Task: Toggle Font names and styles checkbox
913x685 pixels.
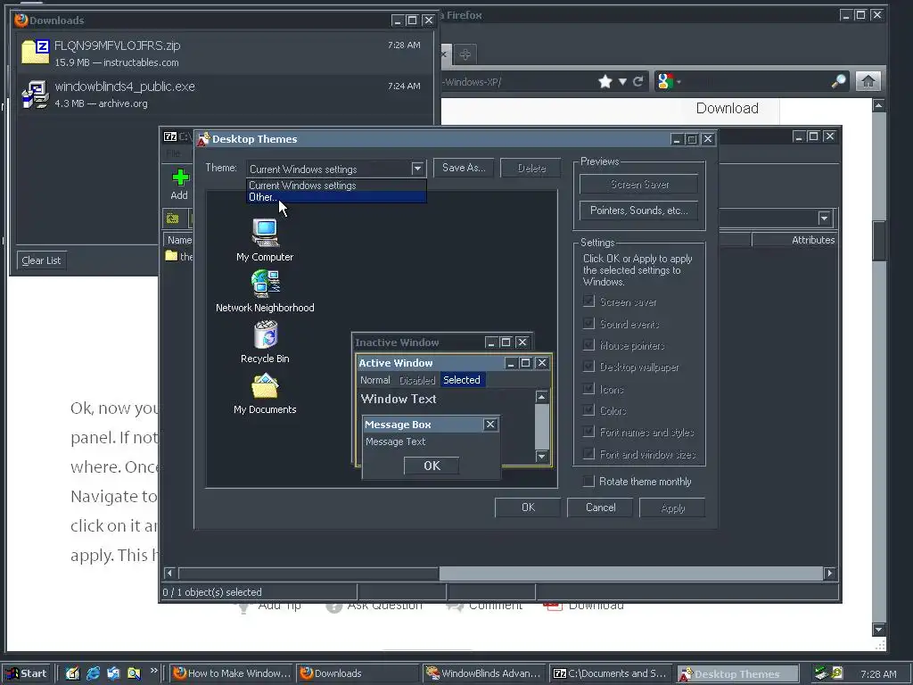Action: pyautogui.click(x=588, y=432)
